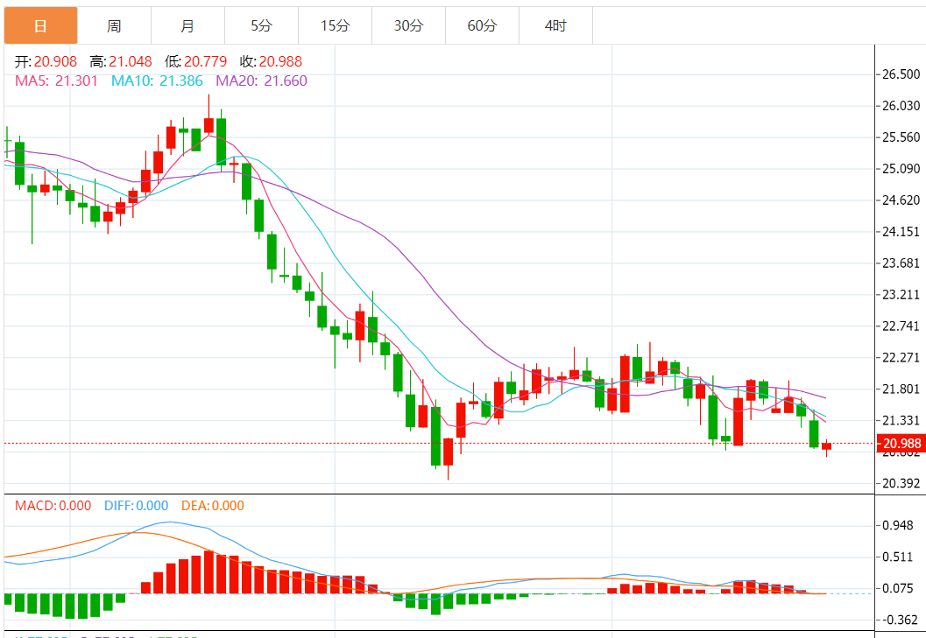Click the 0.511 MACD axis label

coord(898,557)
